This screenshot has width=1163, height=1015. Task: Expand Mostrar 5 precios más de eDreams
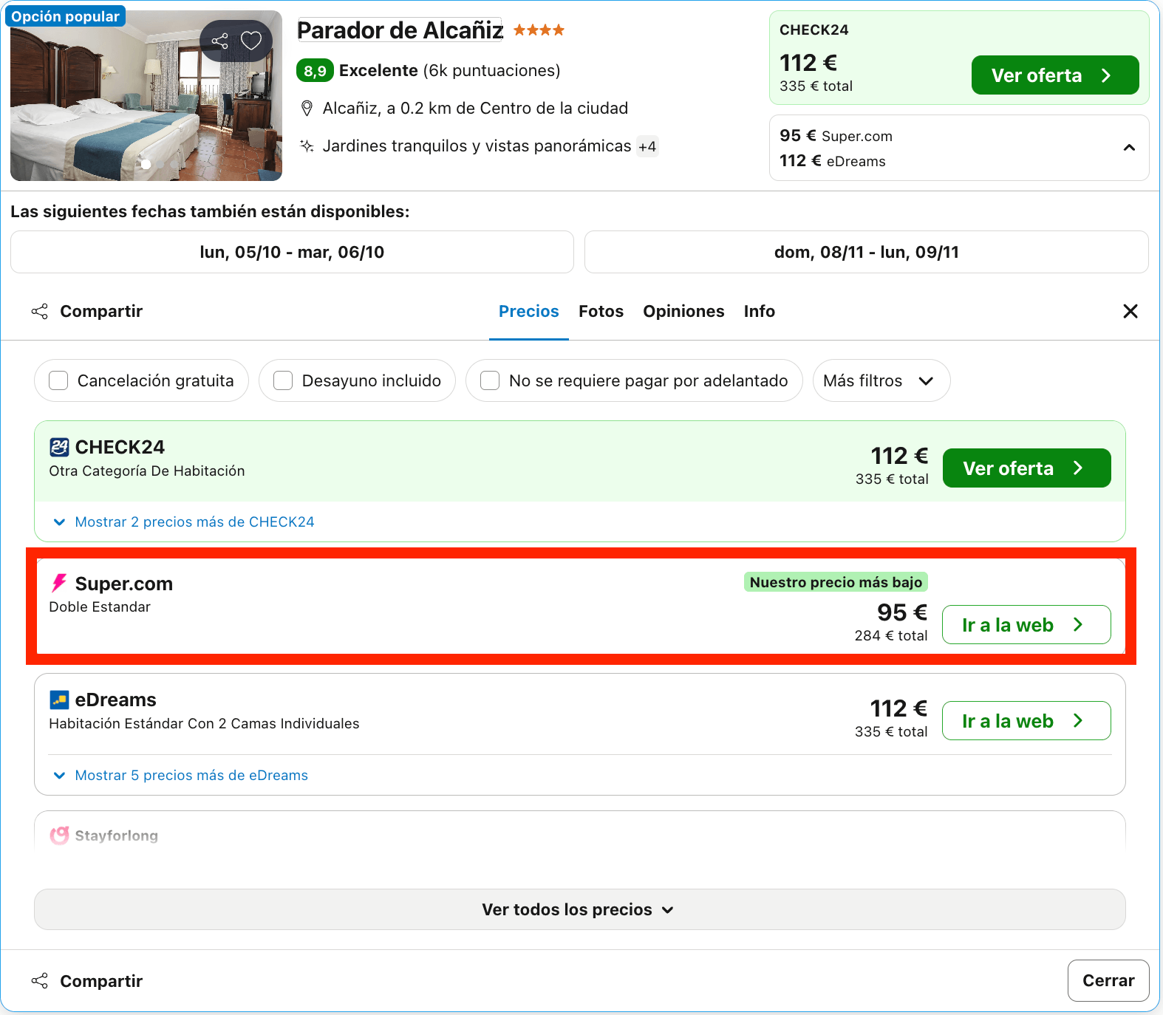[180, 775]
